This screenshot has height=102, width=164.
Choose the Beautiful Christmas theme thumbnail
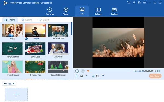coord(58,67)
